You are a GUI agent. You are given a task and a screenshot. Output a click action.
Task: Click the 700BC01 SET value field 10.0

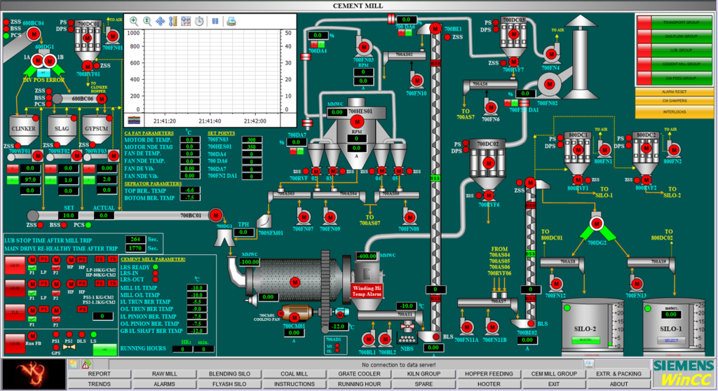[69, 215]
